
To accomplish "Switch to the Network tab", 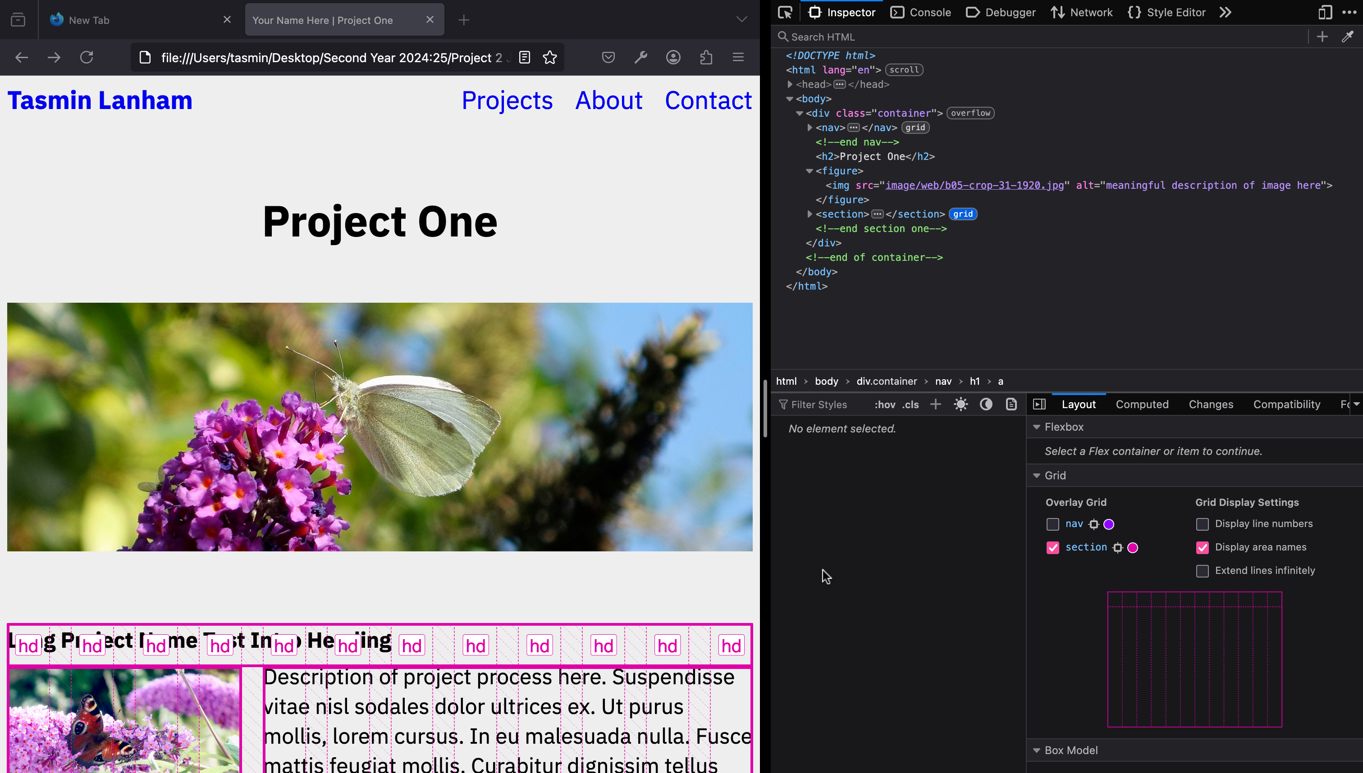I will (1081, 12).
